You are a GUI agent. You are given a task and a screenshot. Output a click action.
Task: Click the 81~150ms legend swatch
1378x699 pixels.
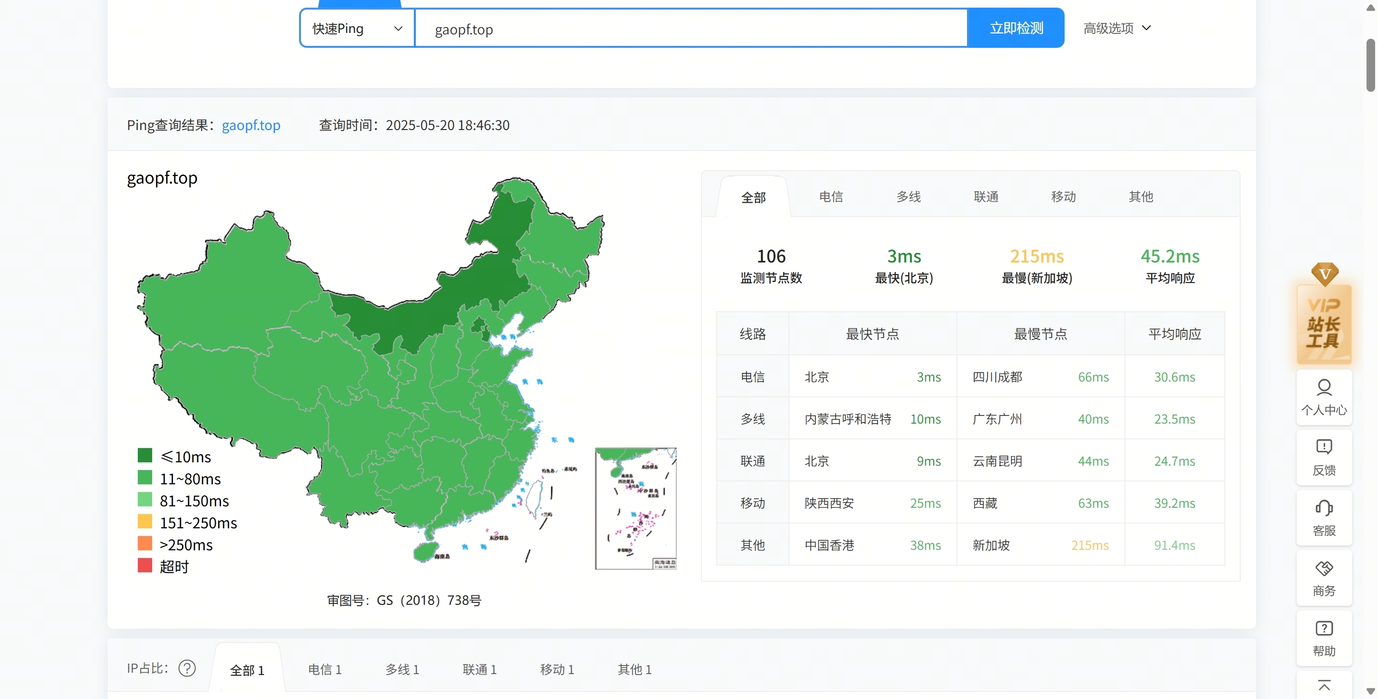(x=145, y=499)
